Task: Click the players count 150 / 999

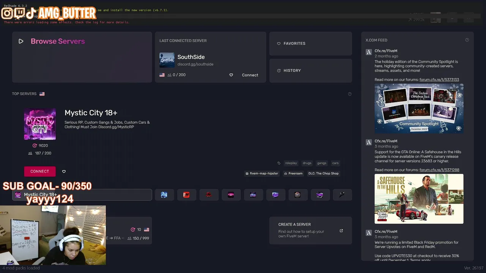Action: click(138, 238)
